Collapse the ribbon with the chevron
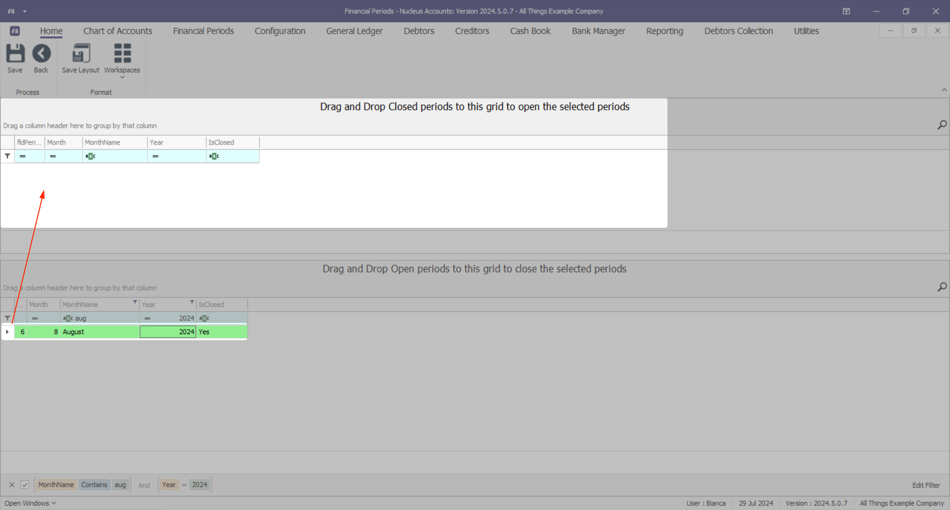Screen dimensions: 950x510 click(x=944, y=90)
